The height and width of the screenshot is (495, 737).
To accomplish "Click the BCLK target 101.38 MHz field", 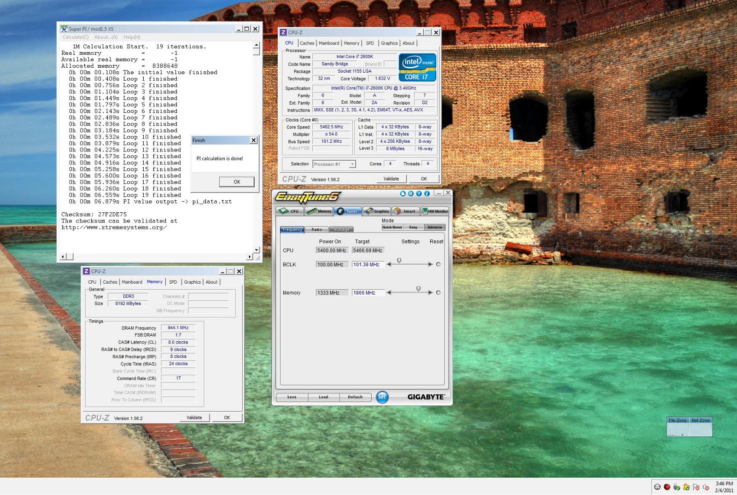I will coord(368,264).
